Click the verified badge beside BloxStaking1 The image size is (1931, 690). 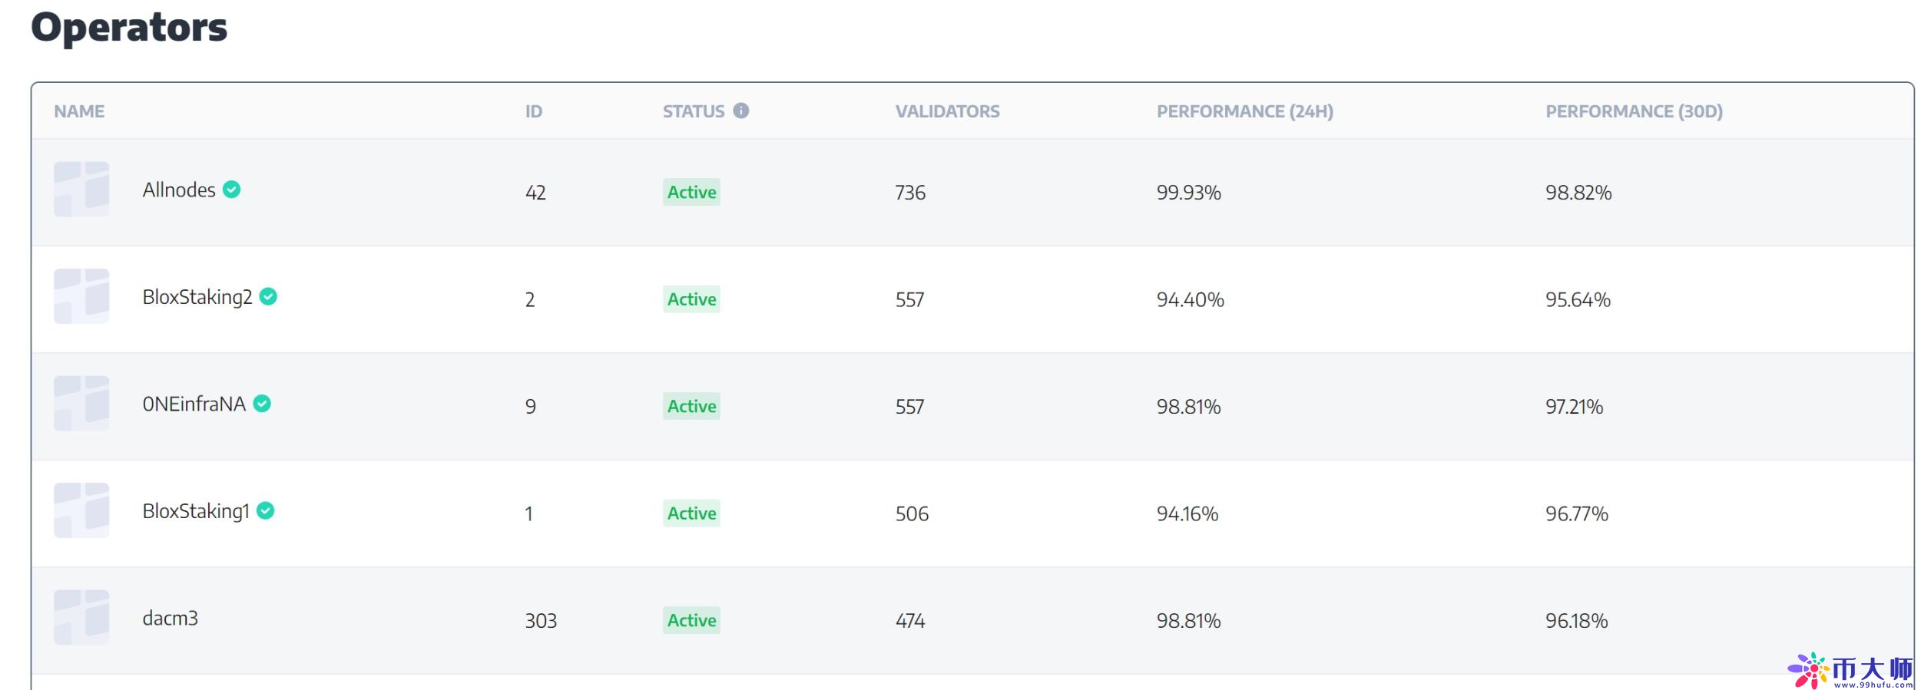266,510
